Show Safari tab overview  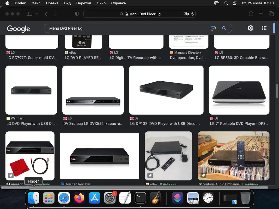(271, 14)
